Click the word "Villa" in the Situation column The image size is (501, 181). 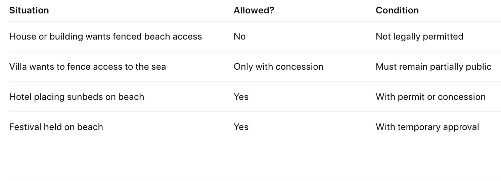click(17, 67)
